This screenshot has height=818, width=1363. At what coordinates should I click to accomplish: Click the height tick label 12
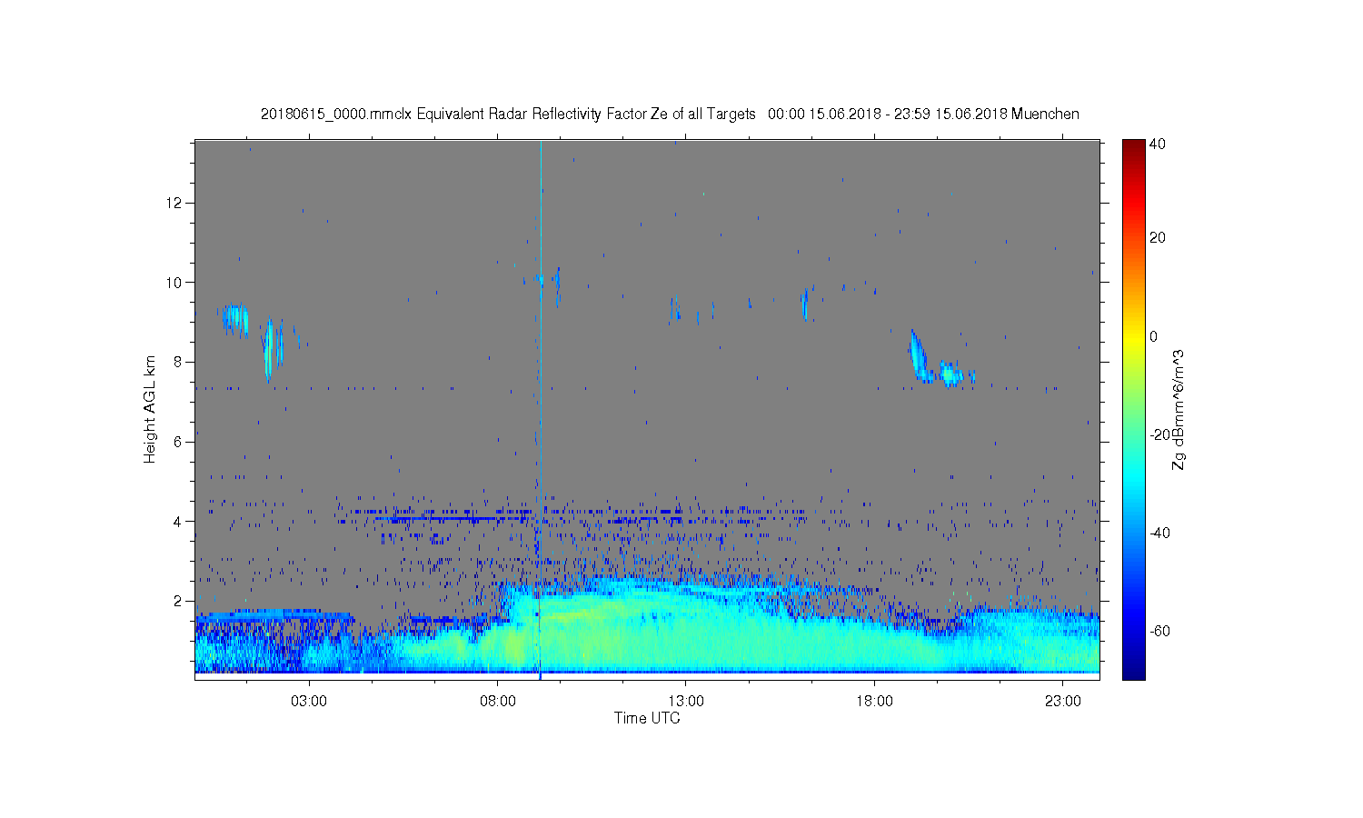tap(174, 203)
